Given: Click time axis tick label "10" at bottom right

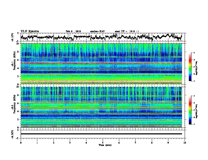Looking at the screenshot, I should pos(185,143).
